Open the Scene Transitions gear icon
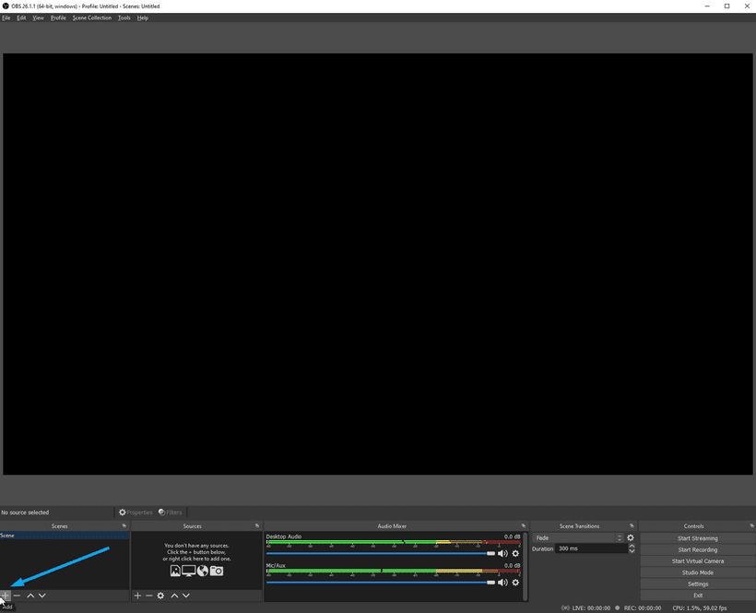This screenshot has height=613, width=756. (x=631, y=537)
